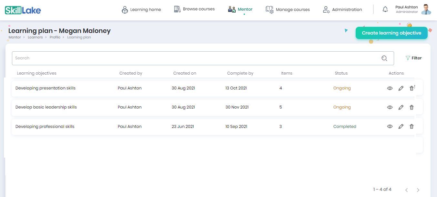Select Developing professional skills text
The width and height of the screenshot is (437, 197).
(x=45, y=127)
